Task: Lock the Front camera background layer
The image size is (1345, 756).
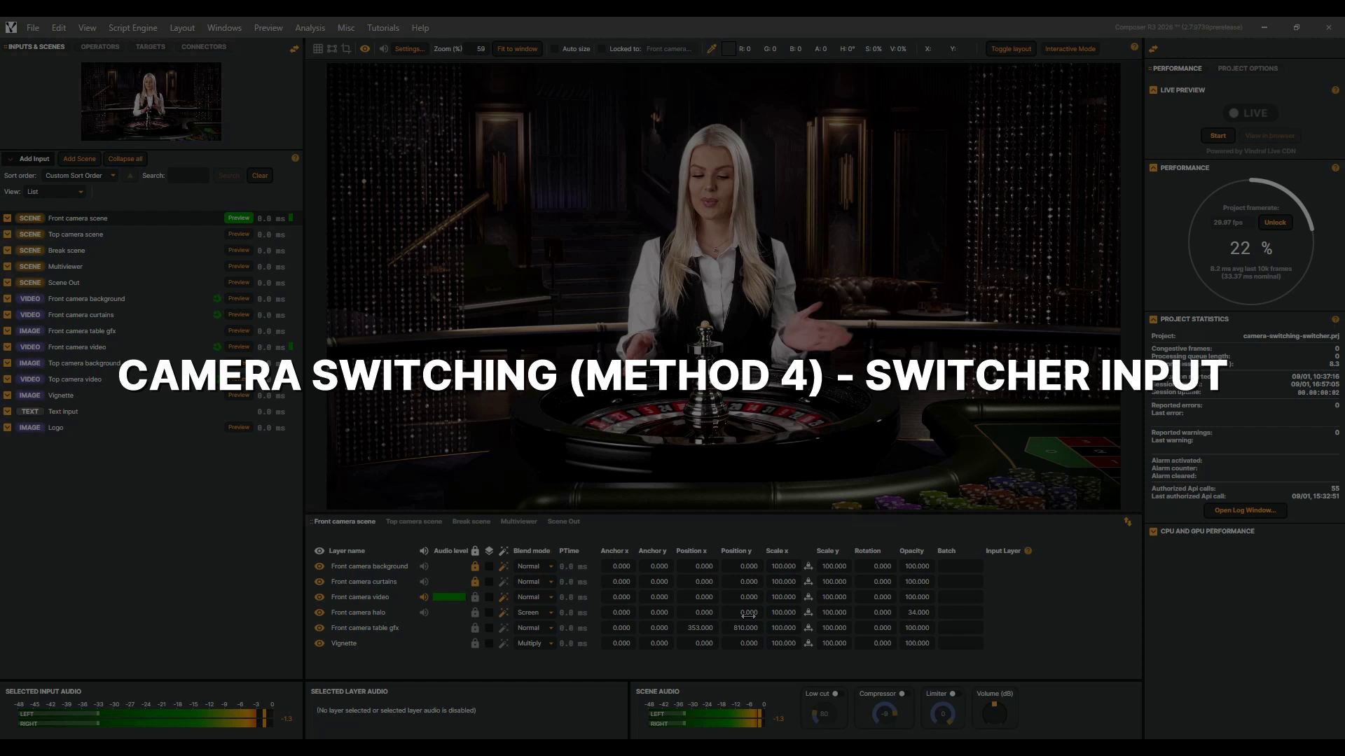Action: click(x=475, y=566)
